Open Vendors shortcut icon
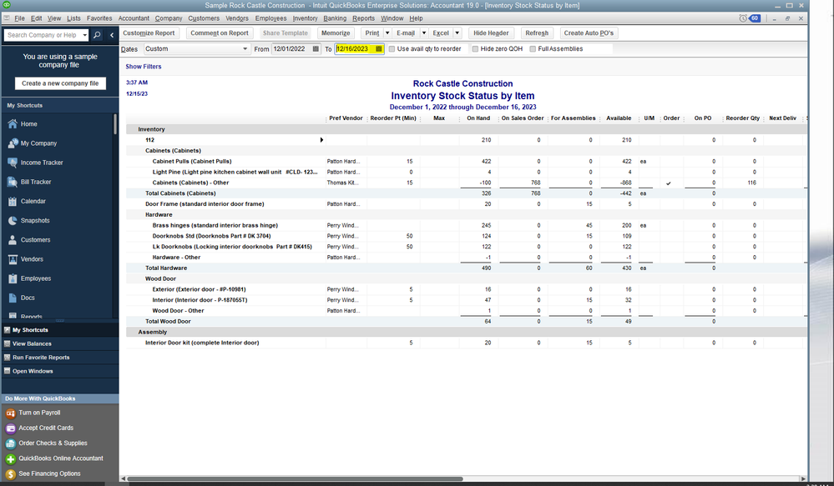The height and width of the screenshot is (486, 834). tap(13, 259)
